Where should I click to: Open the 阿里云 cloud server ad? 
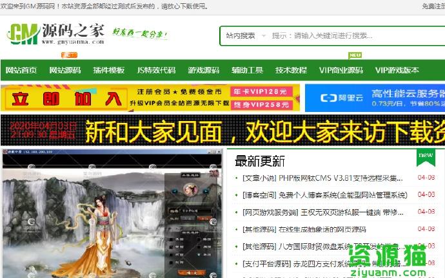coord(375,98)
